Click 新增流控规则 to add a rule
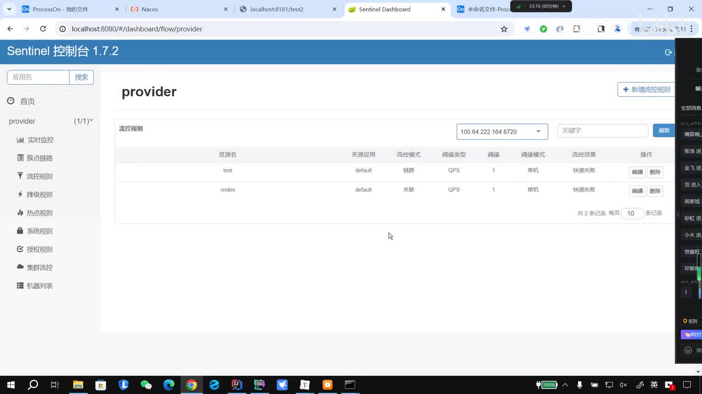This screenshot has width=702, height=394. pyautogui.click(x=646, y=90)
